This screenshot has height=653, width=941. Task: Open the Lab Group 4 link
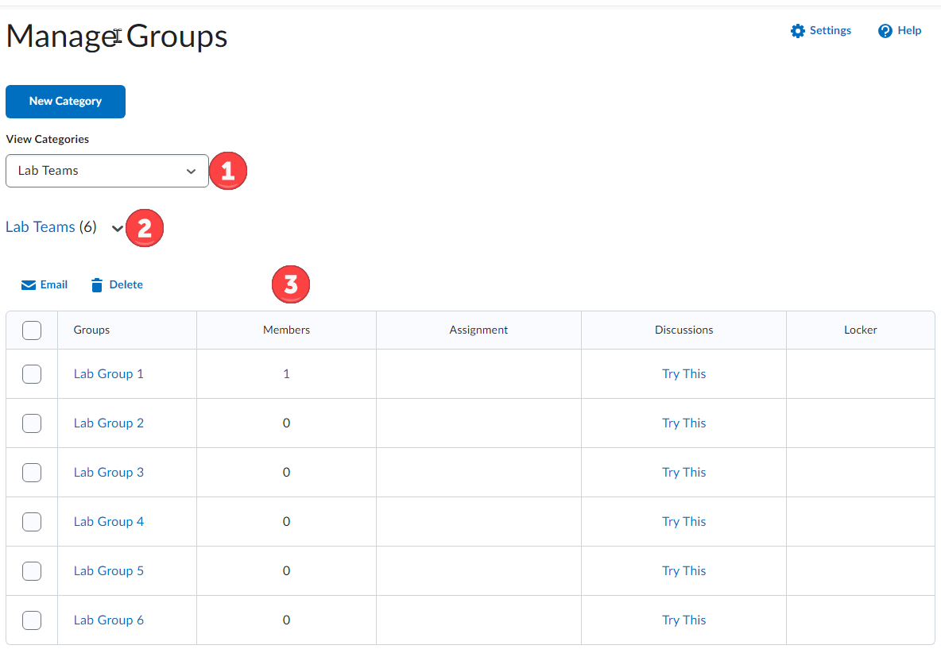(x=108, y=522)
